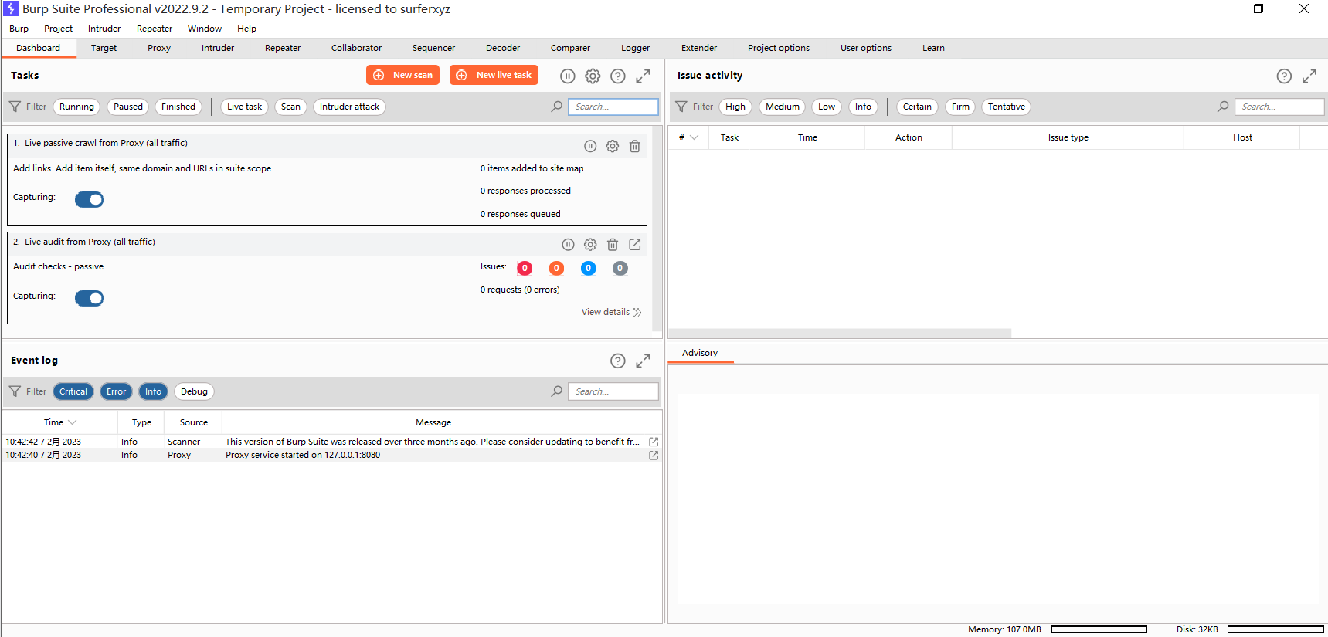This screenshot has height=637, width=1328.
Task: Select the Advisory tab
Action: pyautogui.click(x=700, y=353)
